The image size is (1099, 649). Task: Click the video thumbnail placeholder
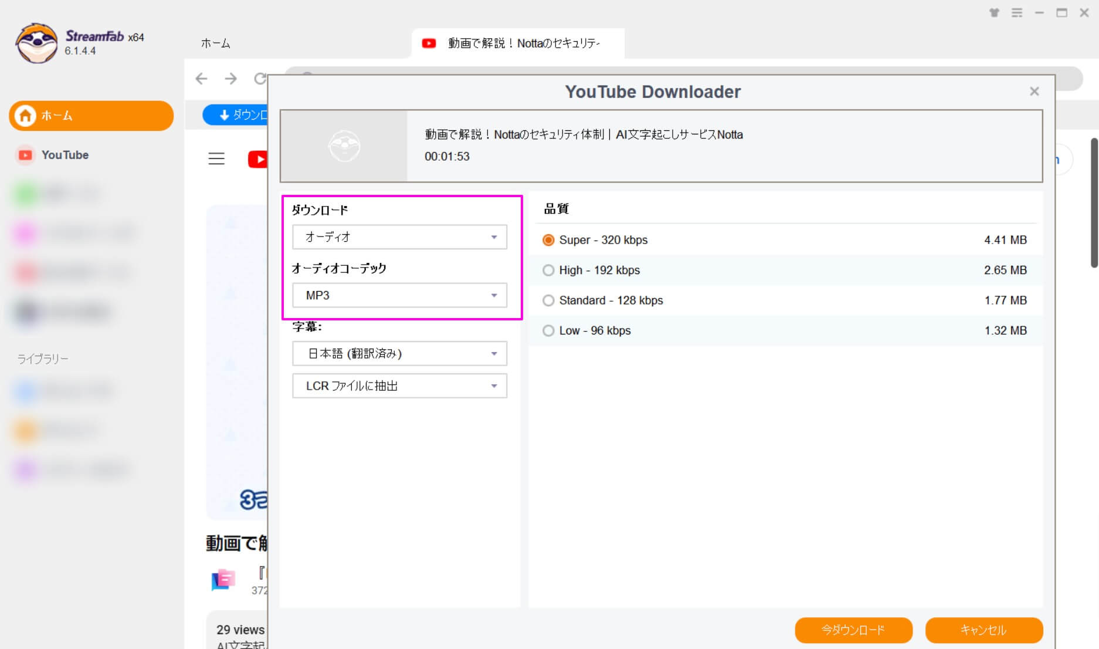click(344, 146)
